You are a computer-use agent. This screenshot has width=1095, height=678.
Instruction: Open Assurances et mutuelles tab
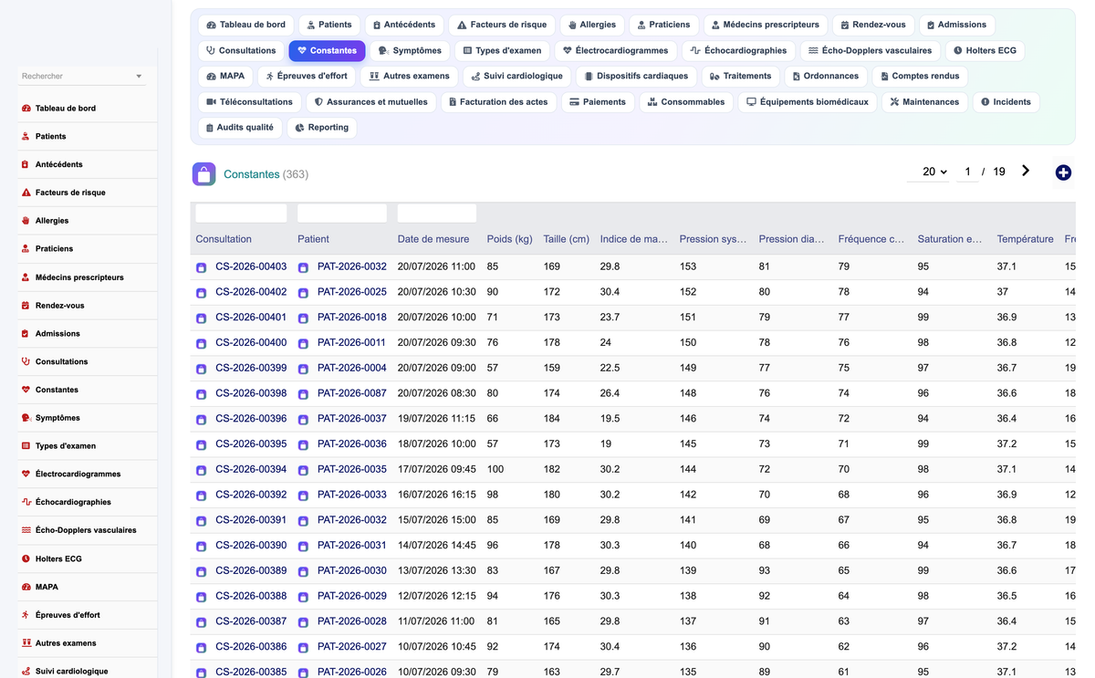tap(370, 101)
